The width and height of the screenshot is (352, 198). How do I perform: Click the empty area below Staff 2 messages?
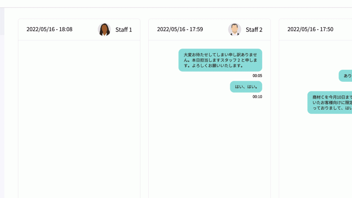pos(209,148)
